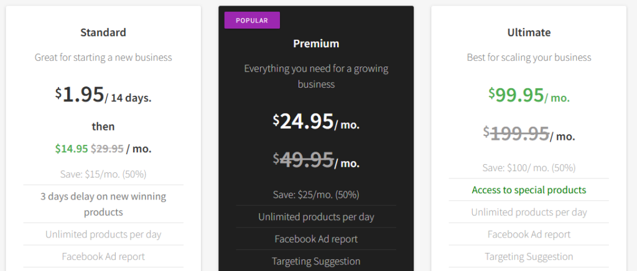Click the green $99.95 / mo. price
The height and width of the screenshot is (271, 637).
[529, 95]
